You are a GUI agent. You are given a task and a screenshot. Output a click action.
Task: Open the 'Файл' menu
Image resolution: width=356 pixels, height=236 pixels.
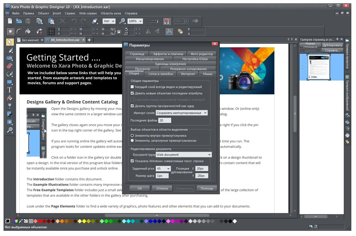tap(16, 13)
